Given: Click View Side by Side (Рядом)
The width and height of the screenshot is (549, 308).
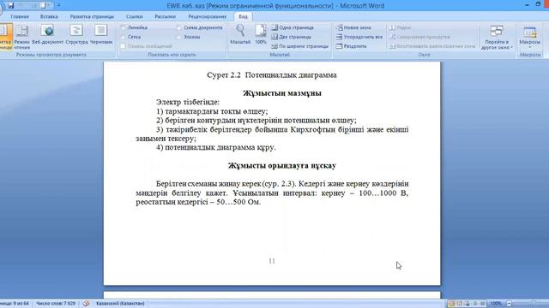Looking at the screenshot, I should (x=401, y=27).
